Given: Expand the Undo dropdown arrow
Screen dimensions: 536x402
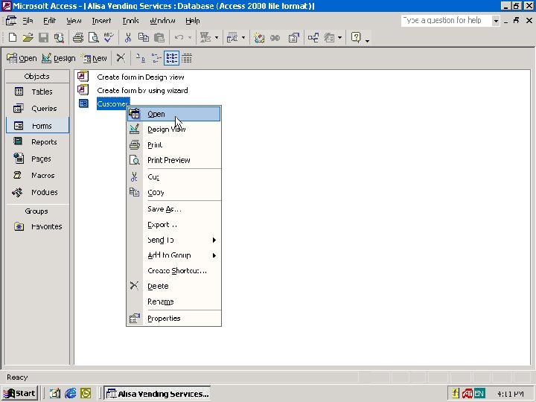Looking at the screenshot, I should 190,38.
